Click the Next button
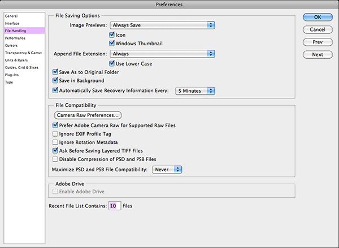Viewport: 339px width, 248px height. (318, 55)
